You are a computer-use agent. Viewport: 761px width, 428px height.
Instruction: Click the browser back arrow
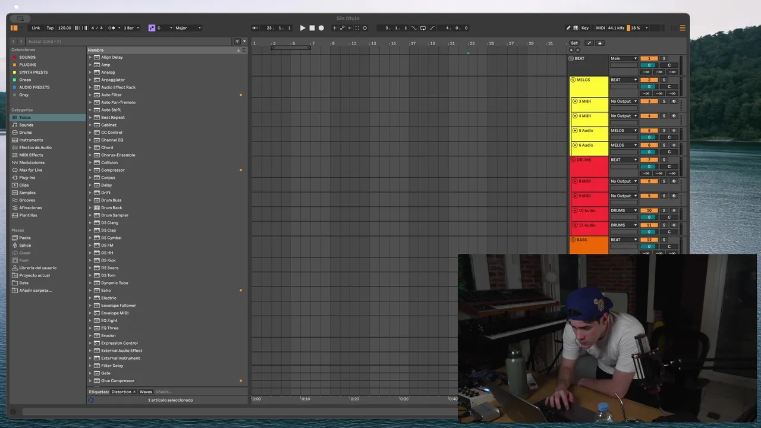[14, 41]
